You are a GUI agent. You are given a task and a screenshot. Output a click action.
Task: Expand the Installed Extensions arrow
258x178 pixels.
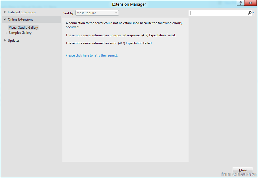5,12
